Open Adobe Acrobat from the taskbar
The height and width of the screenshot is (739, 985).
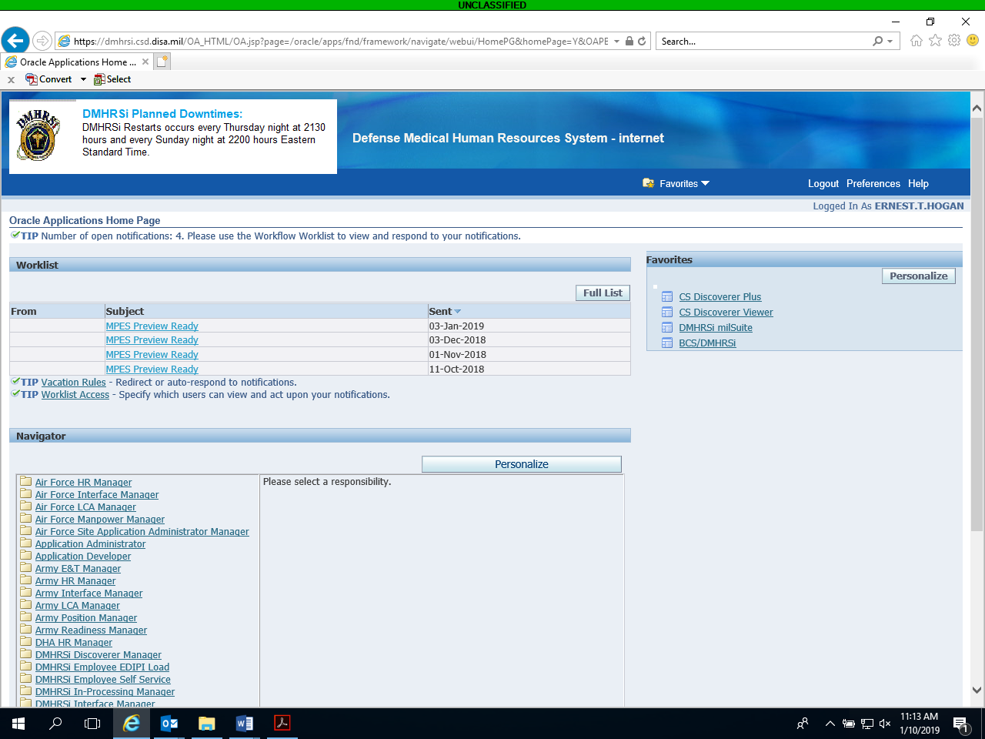[x=282, y=724]
